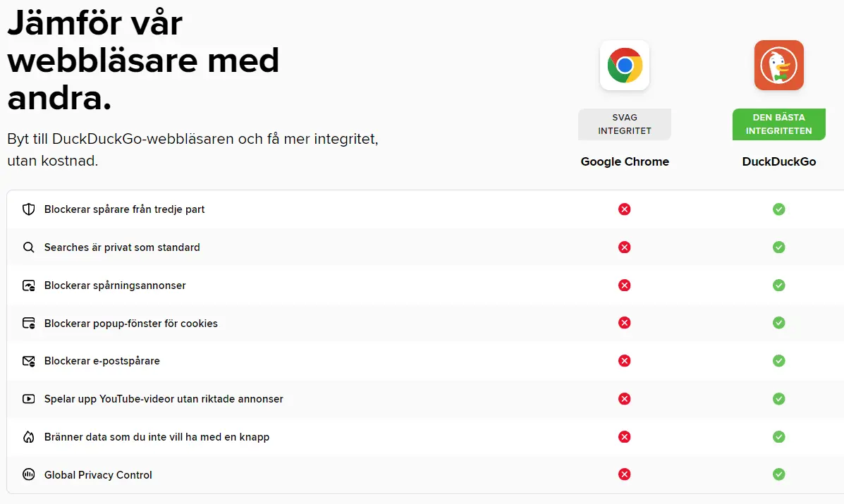This screenshot has width=844, height=504.
Task: Click the Google Chrome label text
Action: coord(625,161)
